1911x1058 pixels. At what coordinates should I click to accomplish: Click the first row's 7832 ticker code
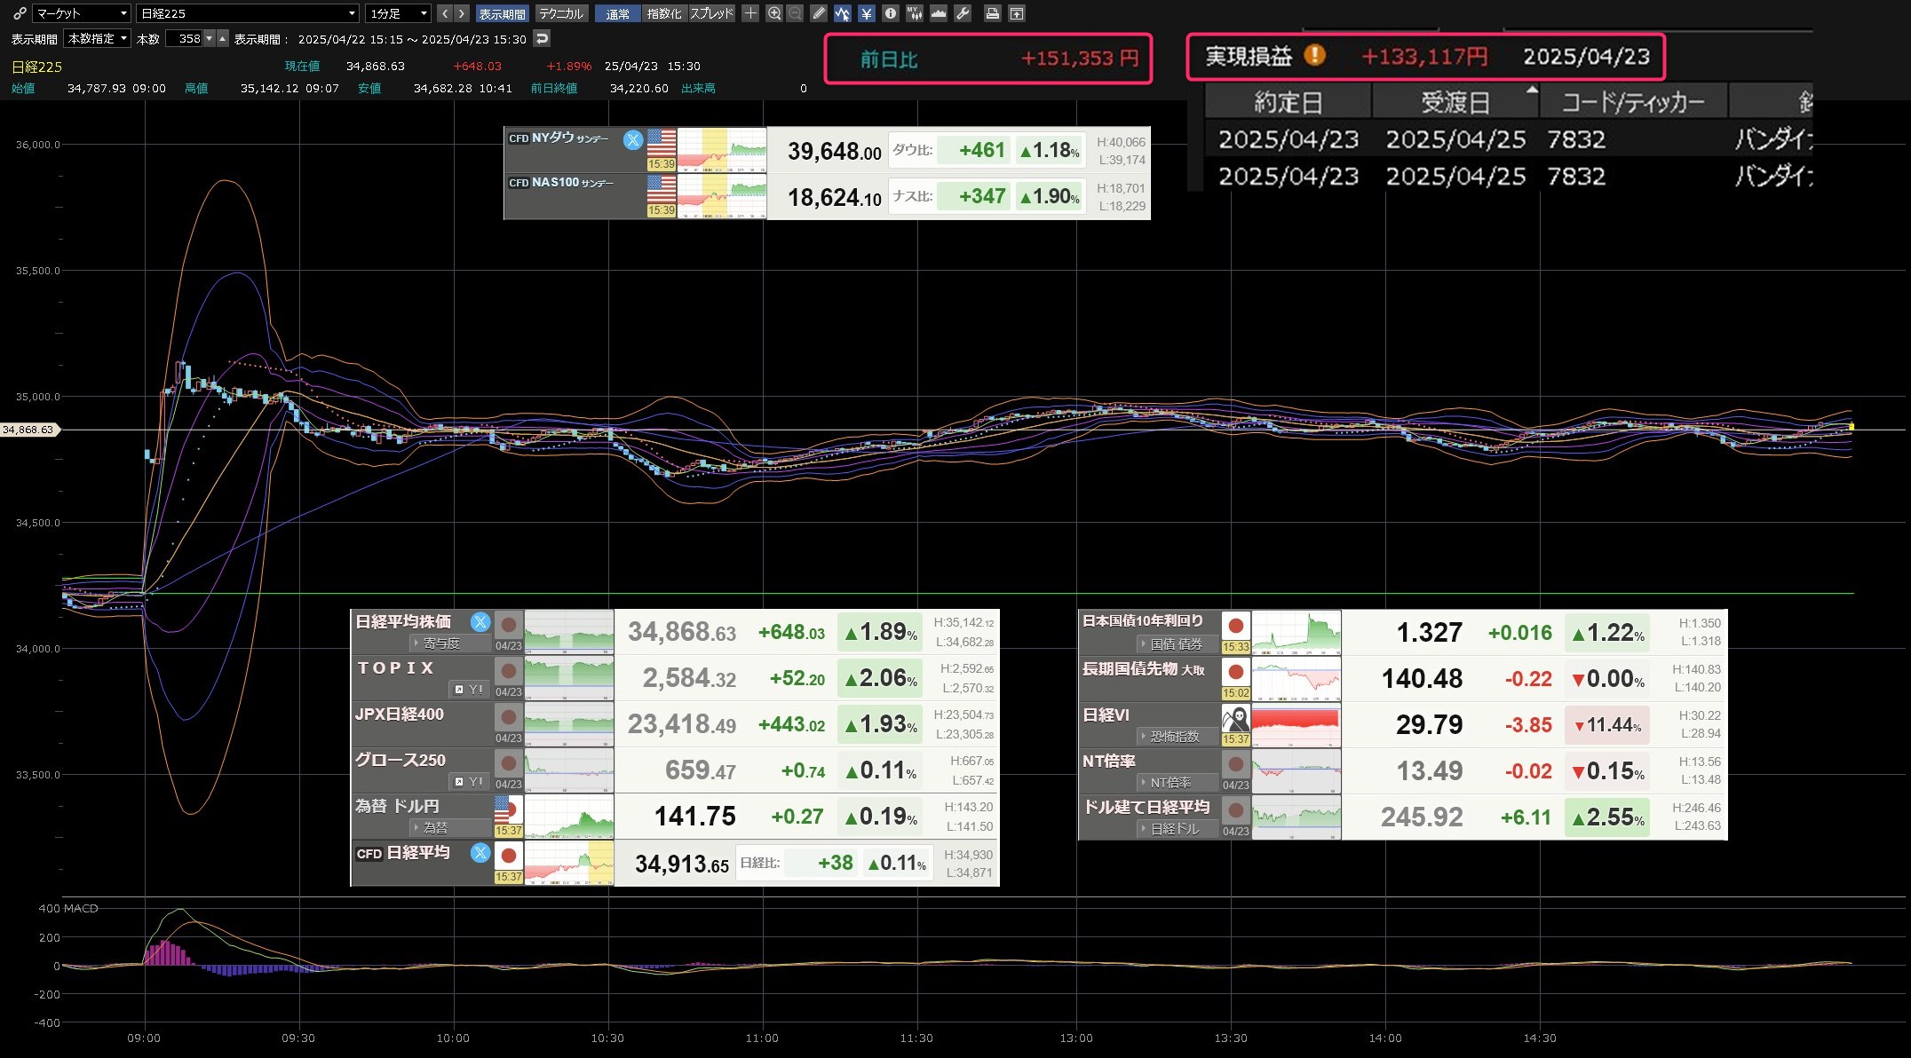click(x=1576, y=139)
